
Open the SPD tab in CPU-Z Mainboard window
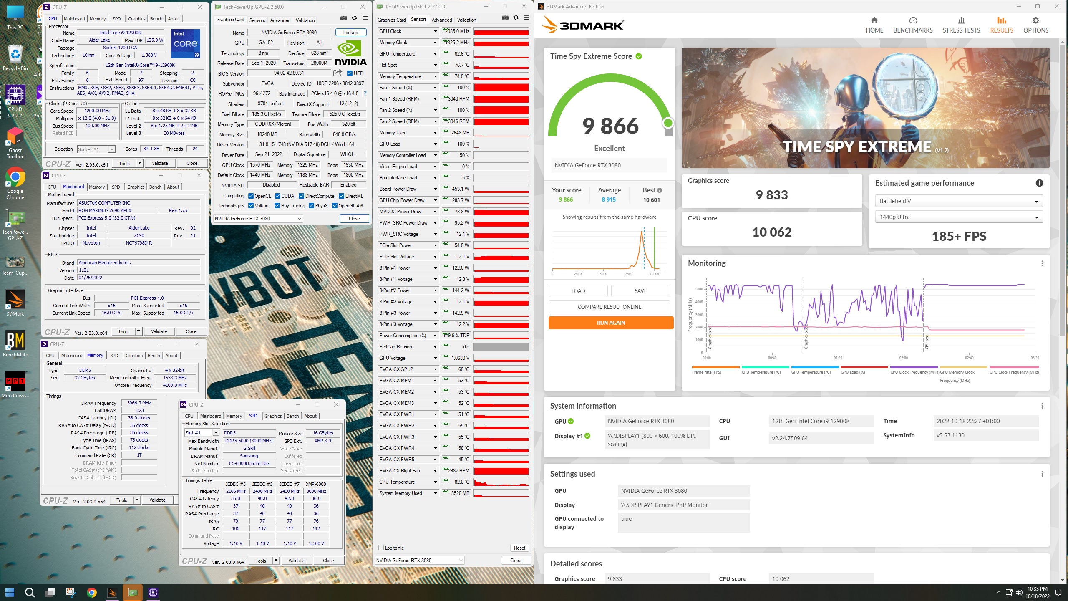pos(116,187)
